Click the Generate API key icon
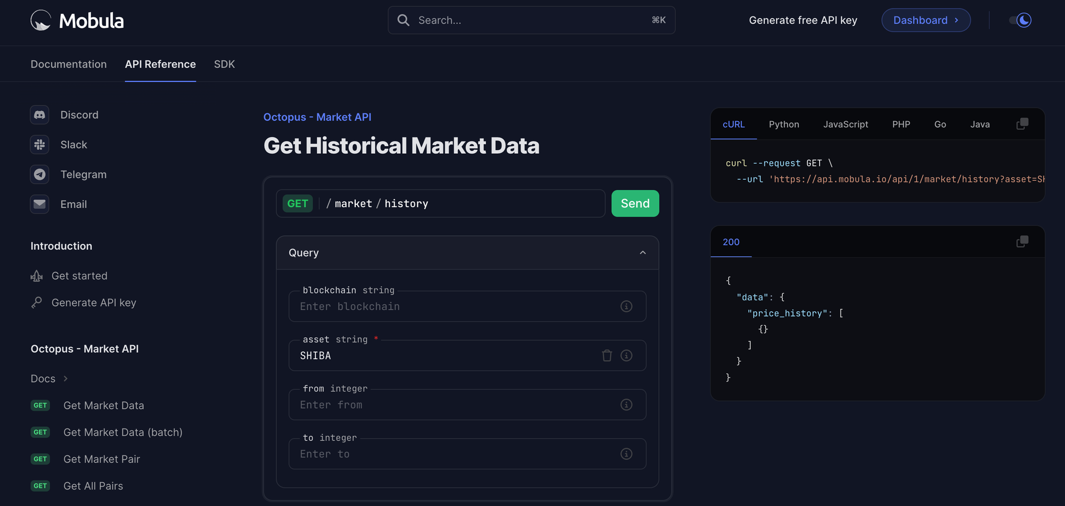The width and height of the screenshot is (1065, 506). tap(37, 303)
